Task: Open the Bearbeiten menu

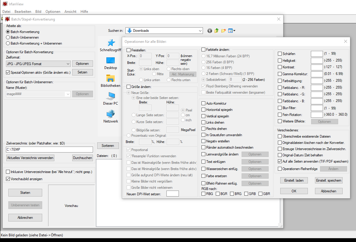Action: [x=23, y=12]
